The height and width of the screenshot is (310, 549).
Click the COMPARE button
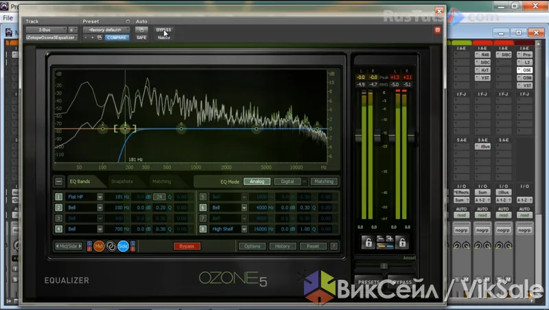(x=117, y=38)
